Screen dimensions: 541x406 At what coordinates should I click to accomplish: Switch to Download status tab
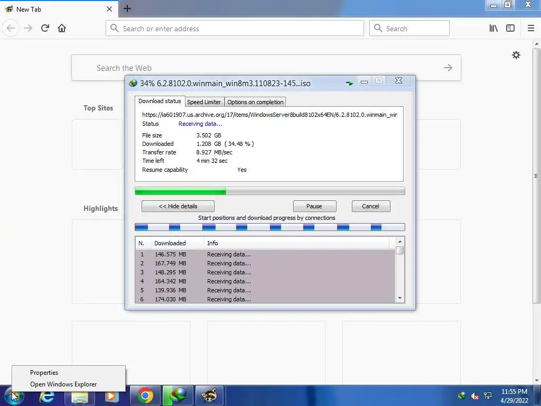160,101
